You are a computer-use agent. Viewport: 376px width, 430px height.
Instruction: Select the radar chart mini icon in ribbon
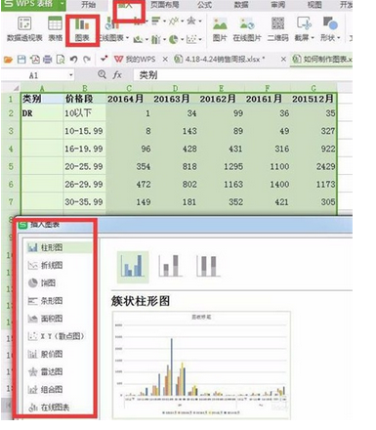[190, 21]
